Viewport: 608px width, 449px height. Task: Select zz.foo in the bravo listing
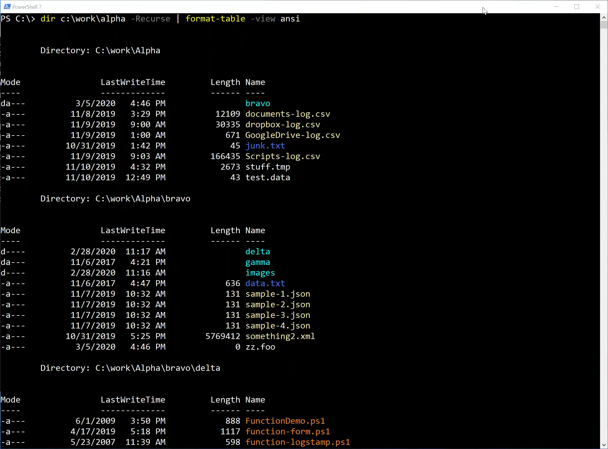pyautogui.click(x=260, y=347)
